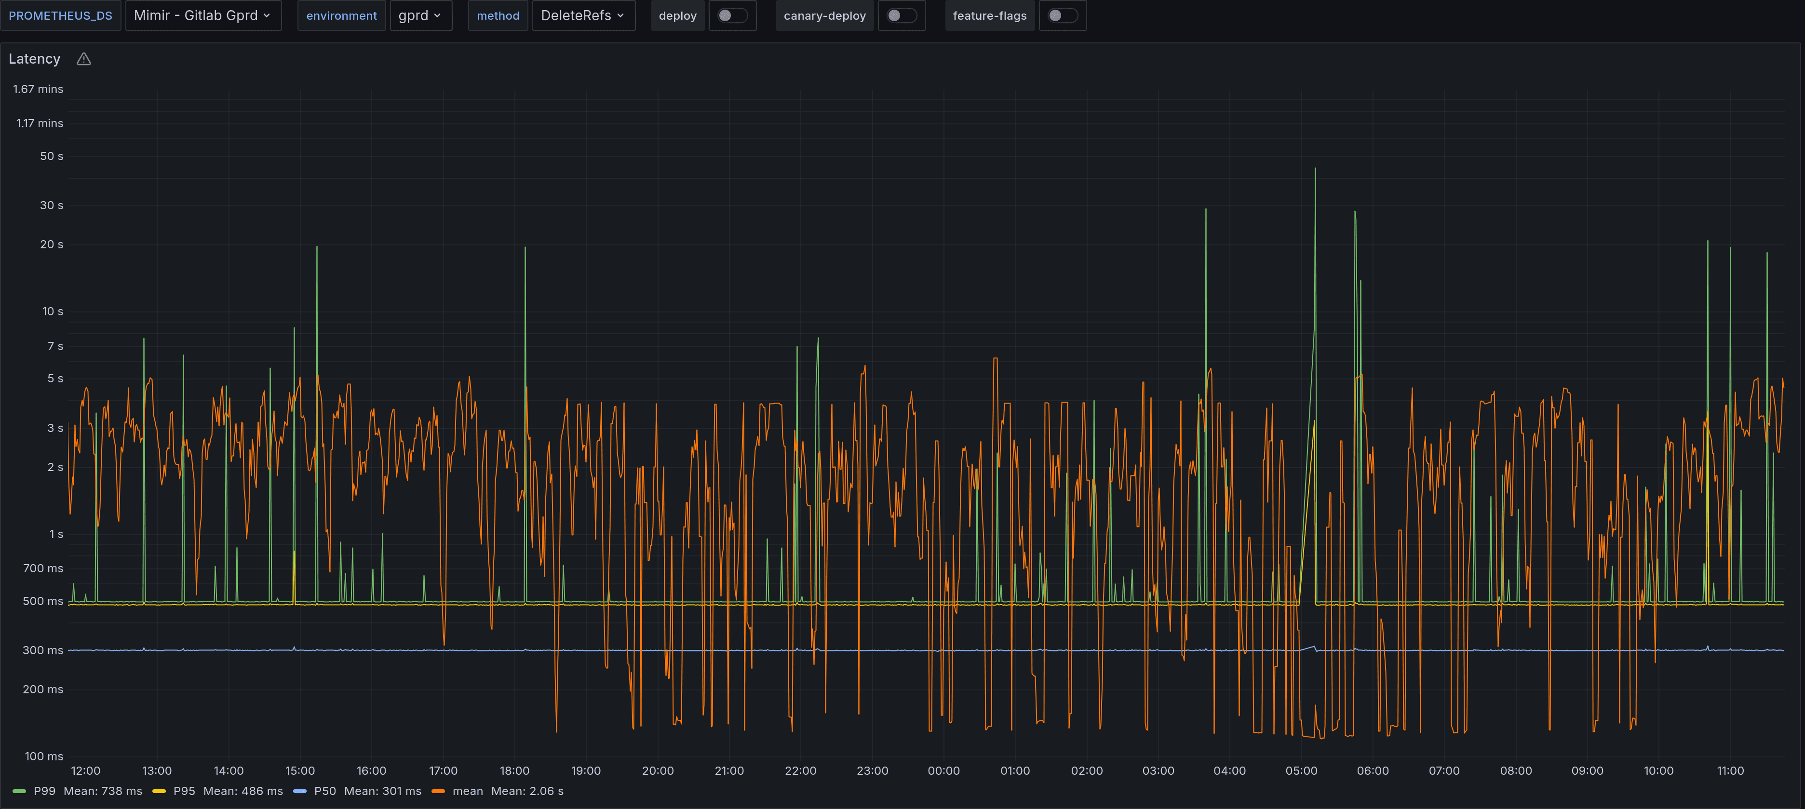Click the 12:00 x-axis time label
Image resolution: width=1805 pixels, height=809 pixels.
tap(85, 770)
